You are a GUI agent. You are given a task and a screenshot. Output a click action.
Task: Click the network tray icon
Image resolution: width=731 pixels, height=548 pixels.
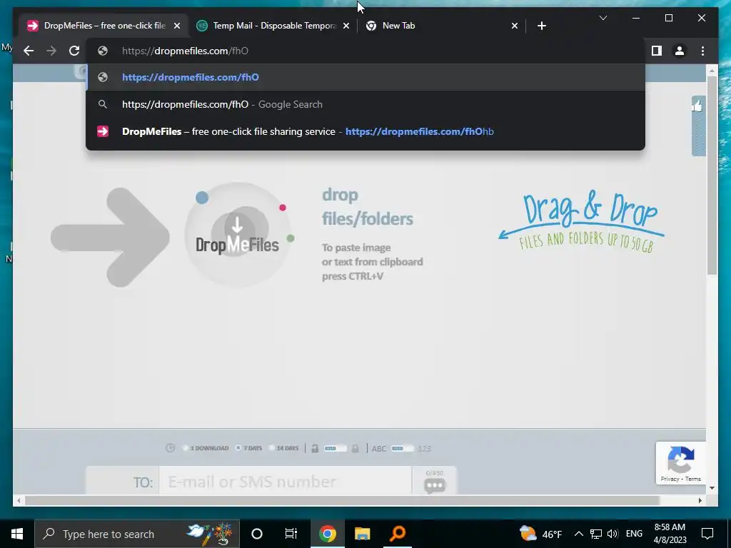coord(596,534)
